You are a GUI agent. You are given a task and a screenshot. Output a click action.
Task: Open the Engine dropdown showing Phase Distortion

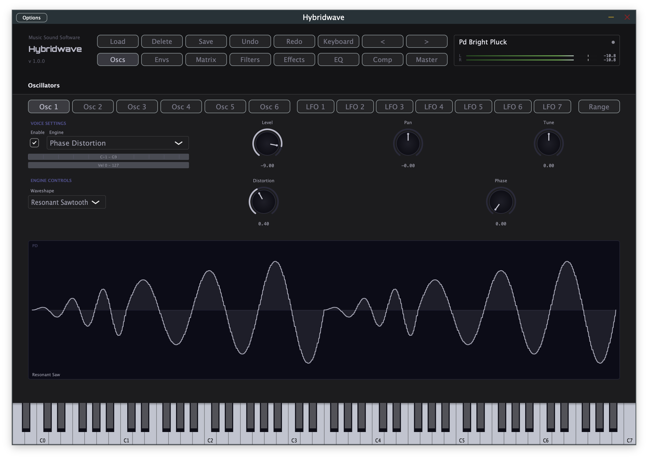(x=118, y=143)
